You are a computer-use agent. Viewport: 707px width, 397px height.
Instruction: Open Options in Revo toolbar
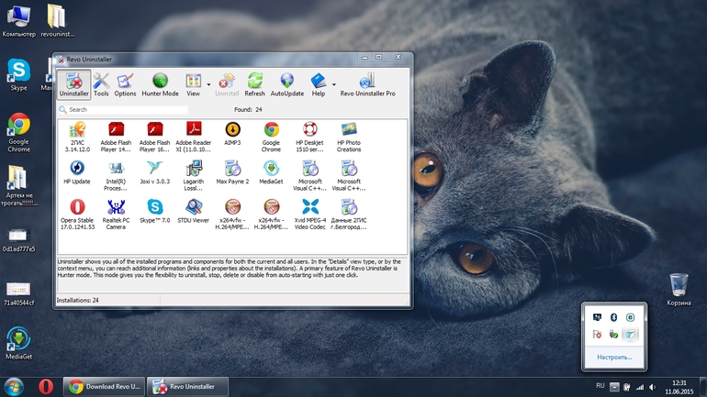point(125,84)
